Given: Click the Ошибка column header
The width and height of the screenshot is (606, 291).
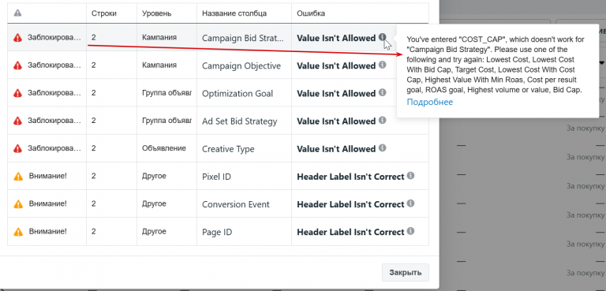Looking at the screenshot, I should point(311,13).
